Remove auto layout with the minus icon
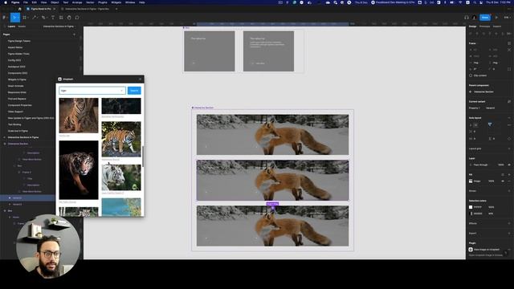The height and width of the screenshot is (289, 514). (x=509, y=118)
